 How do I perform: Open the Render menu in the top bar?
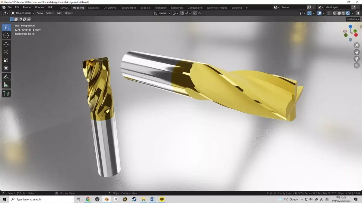[x=27, y=7]
